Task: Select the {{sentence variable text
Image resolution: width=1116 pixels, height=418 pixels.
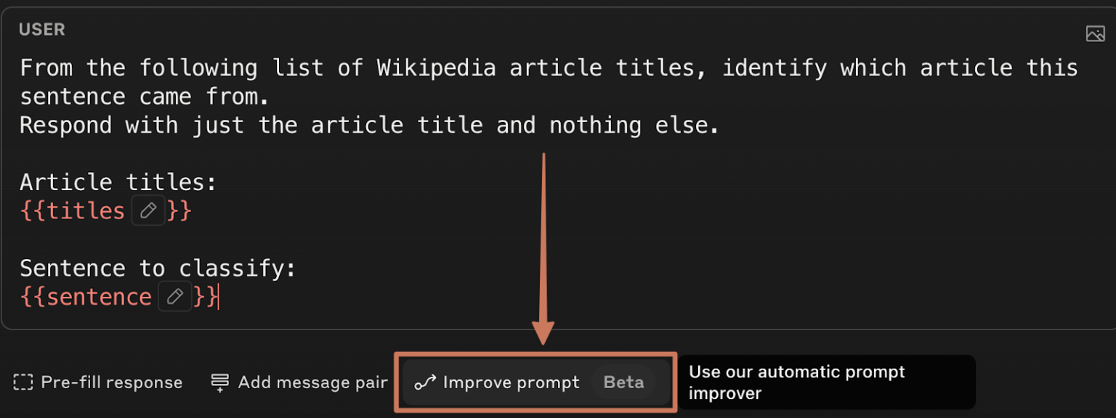Action: click(x=86, y=297)
